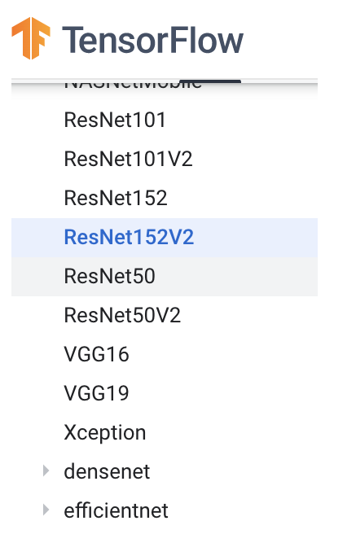Expand the densenet tree arrow

click(46, 471)
